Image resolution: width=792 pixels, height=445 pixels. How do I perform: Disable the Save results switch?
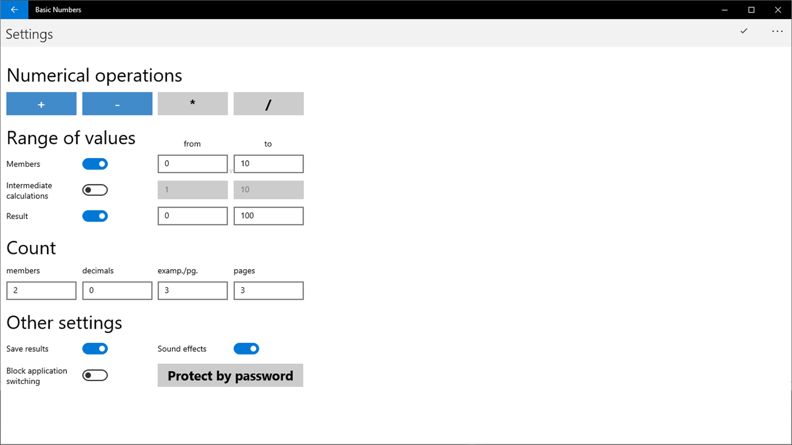coord(95,349)
